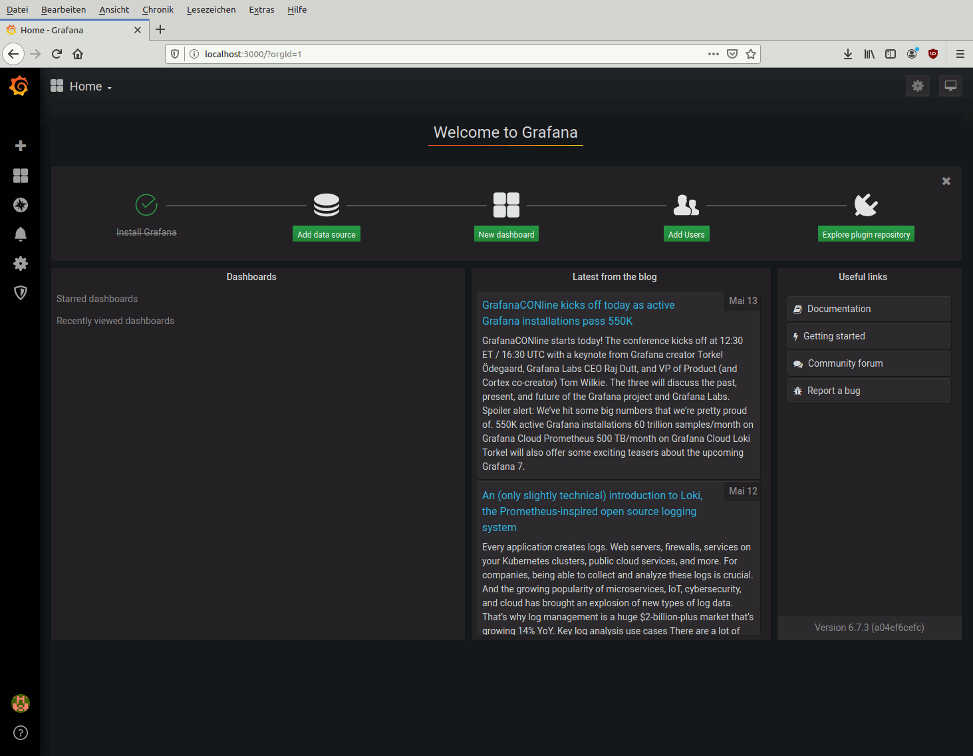Toggle the browser sidebar icon
The height and width of the screenshot is (756, 973).
[891, 54]
